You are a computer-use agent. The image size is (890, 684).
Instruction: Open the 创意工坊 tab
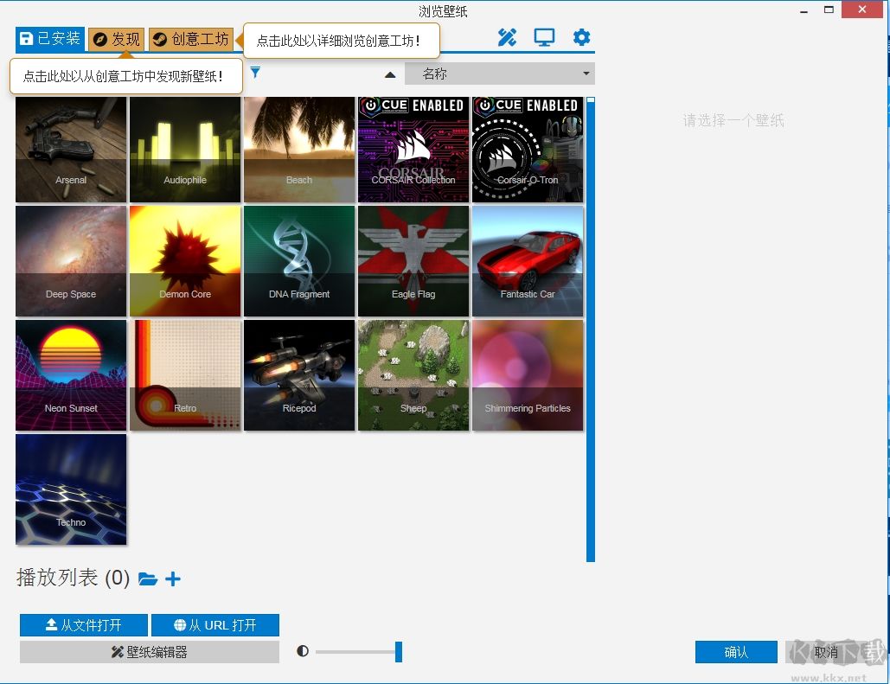pos(191,40)
